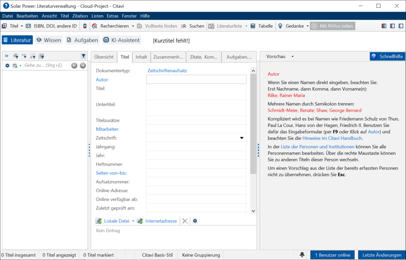Click Citavi Basis-Stil in status bar

point(158,255)
